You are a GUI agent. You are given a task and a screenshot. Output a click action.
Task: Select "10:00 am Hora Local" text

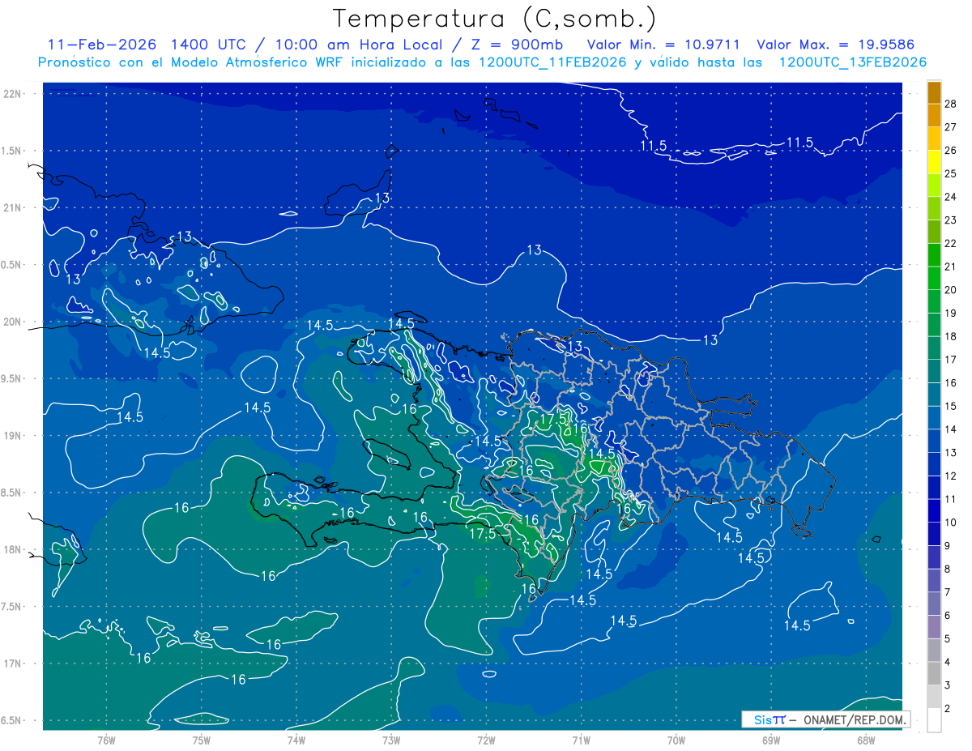[x=360, y=45]
